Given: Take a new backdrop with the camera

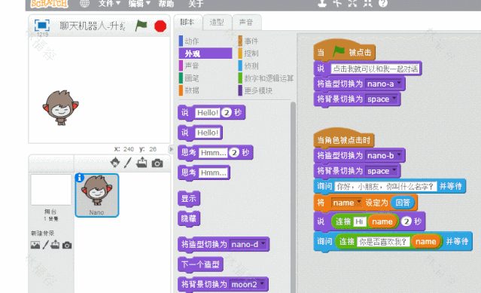Looking at the screenshot, I should pos(67,245).
